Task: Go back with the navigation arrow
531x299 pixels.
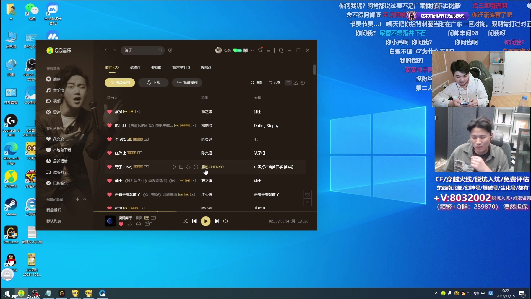Action: (x=105, y=50)
